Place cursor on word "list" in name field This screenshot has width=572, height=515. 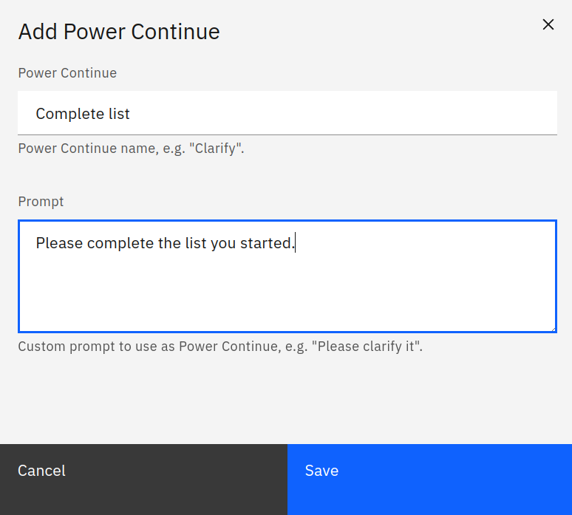[x=118, y=114]
